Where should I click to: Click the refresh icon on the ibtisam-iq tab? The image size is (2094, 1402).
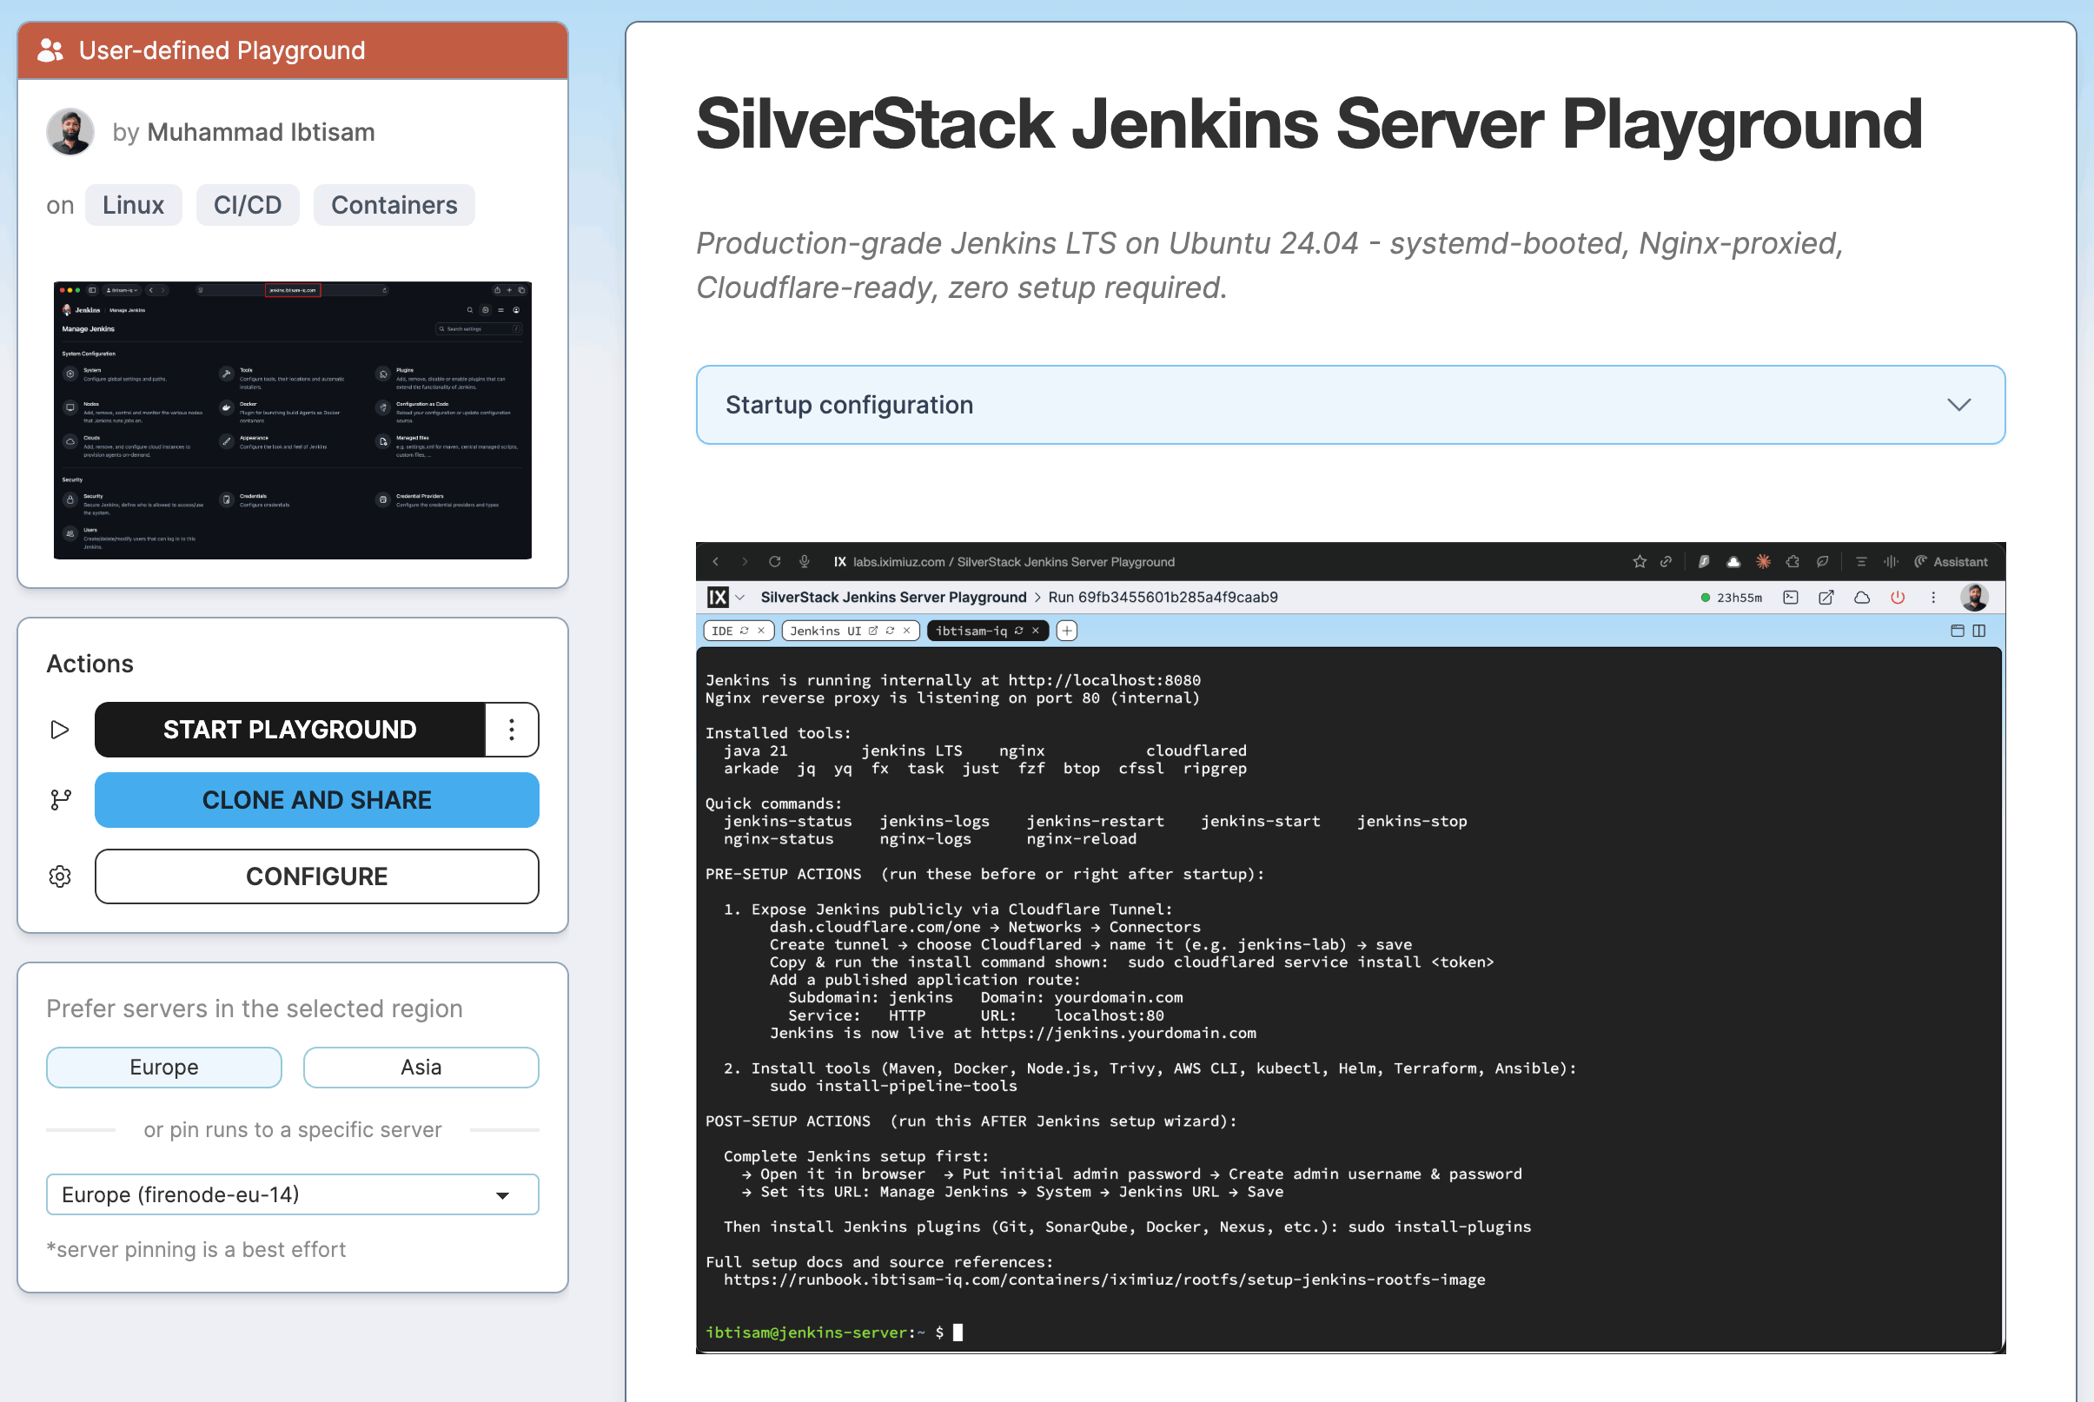[x=1018, y=631]
